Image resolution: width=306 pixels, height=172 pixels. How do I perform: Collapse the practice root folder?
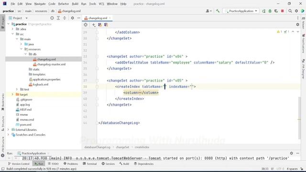pos(9,24)
